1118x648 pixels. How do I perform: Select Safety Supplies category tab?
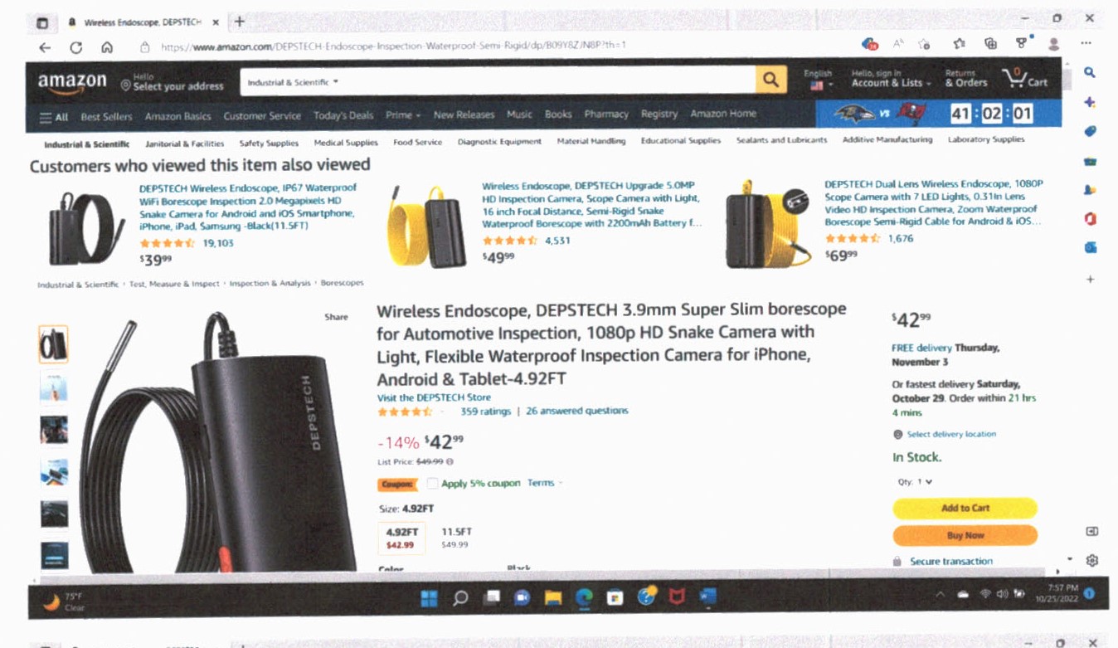[x=269, y=143]
